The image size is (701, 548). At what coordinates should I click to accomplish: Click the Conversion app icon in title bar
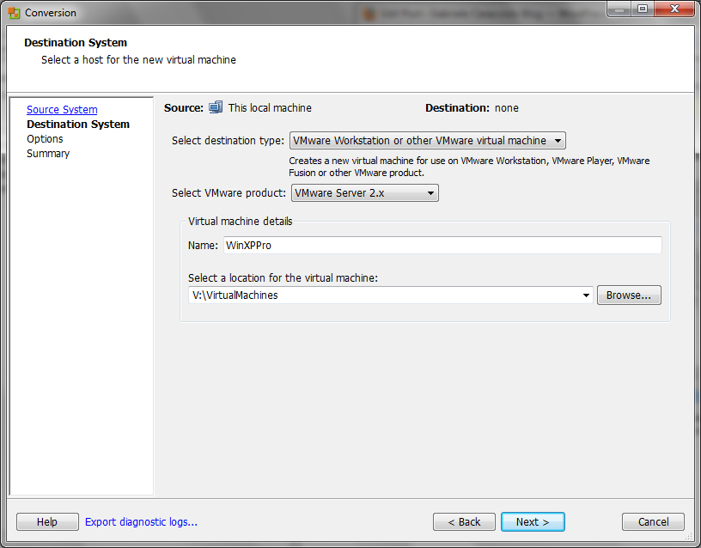pos(14,13)
